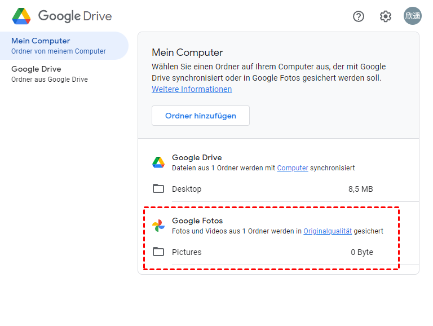This screenshot has width=433, height=326.
Task: Follow the Computer link under Google Drive
Action: click(x=293, y=168)
